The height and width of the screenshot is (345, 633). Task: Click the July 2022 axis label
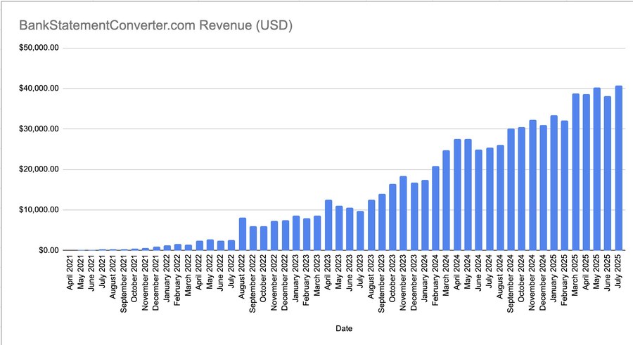coord(231,271)
